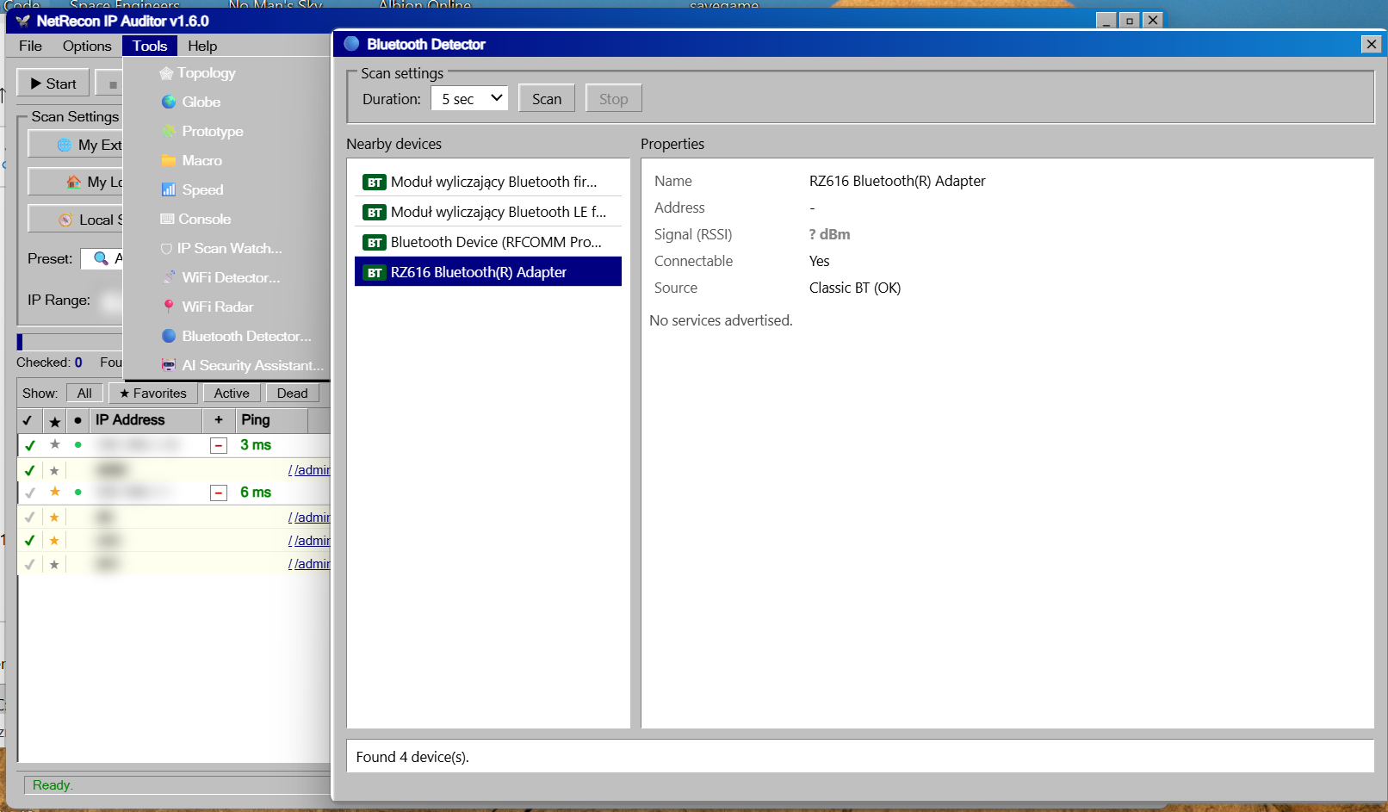Viewport: 1388px width, 812px height.
Task: Show All hosts filter
Action: coord(84,393)
